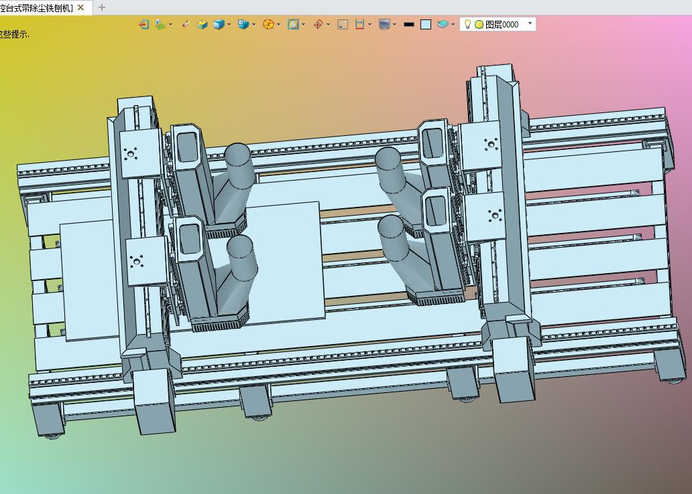The width and height of the screenshot is (692, 494).
Task: Click the red-blue measure dimension icon
Action: [x=359, y=24]
